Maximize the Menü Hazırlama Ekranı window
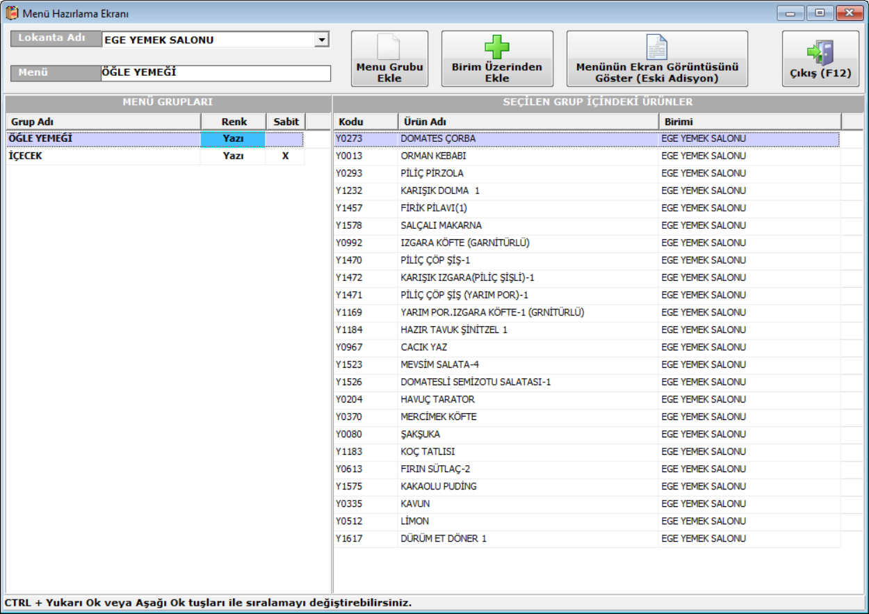The height and width of the screenshot is (614, 869). pos(821,13)
